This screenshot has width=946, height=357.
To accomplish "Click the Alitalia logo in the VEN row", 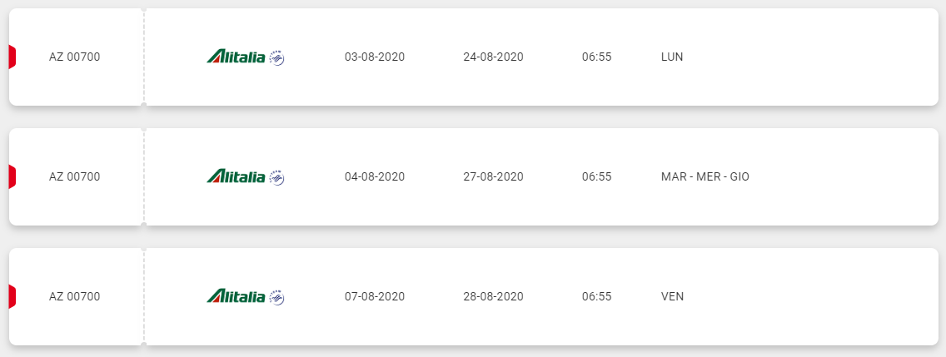I will pos(236,296).
